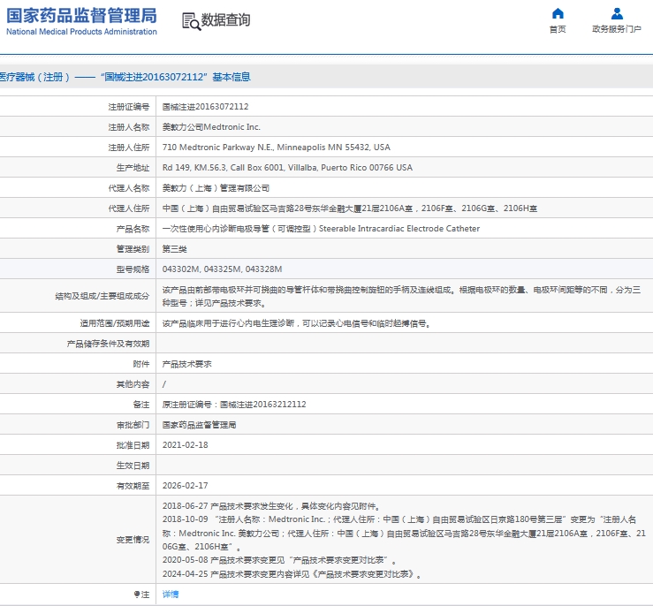This screenshot has width=653, height=606.
Task: Select change entry dated 2020-05-08
Action: (x=279, y=560)
